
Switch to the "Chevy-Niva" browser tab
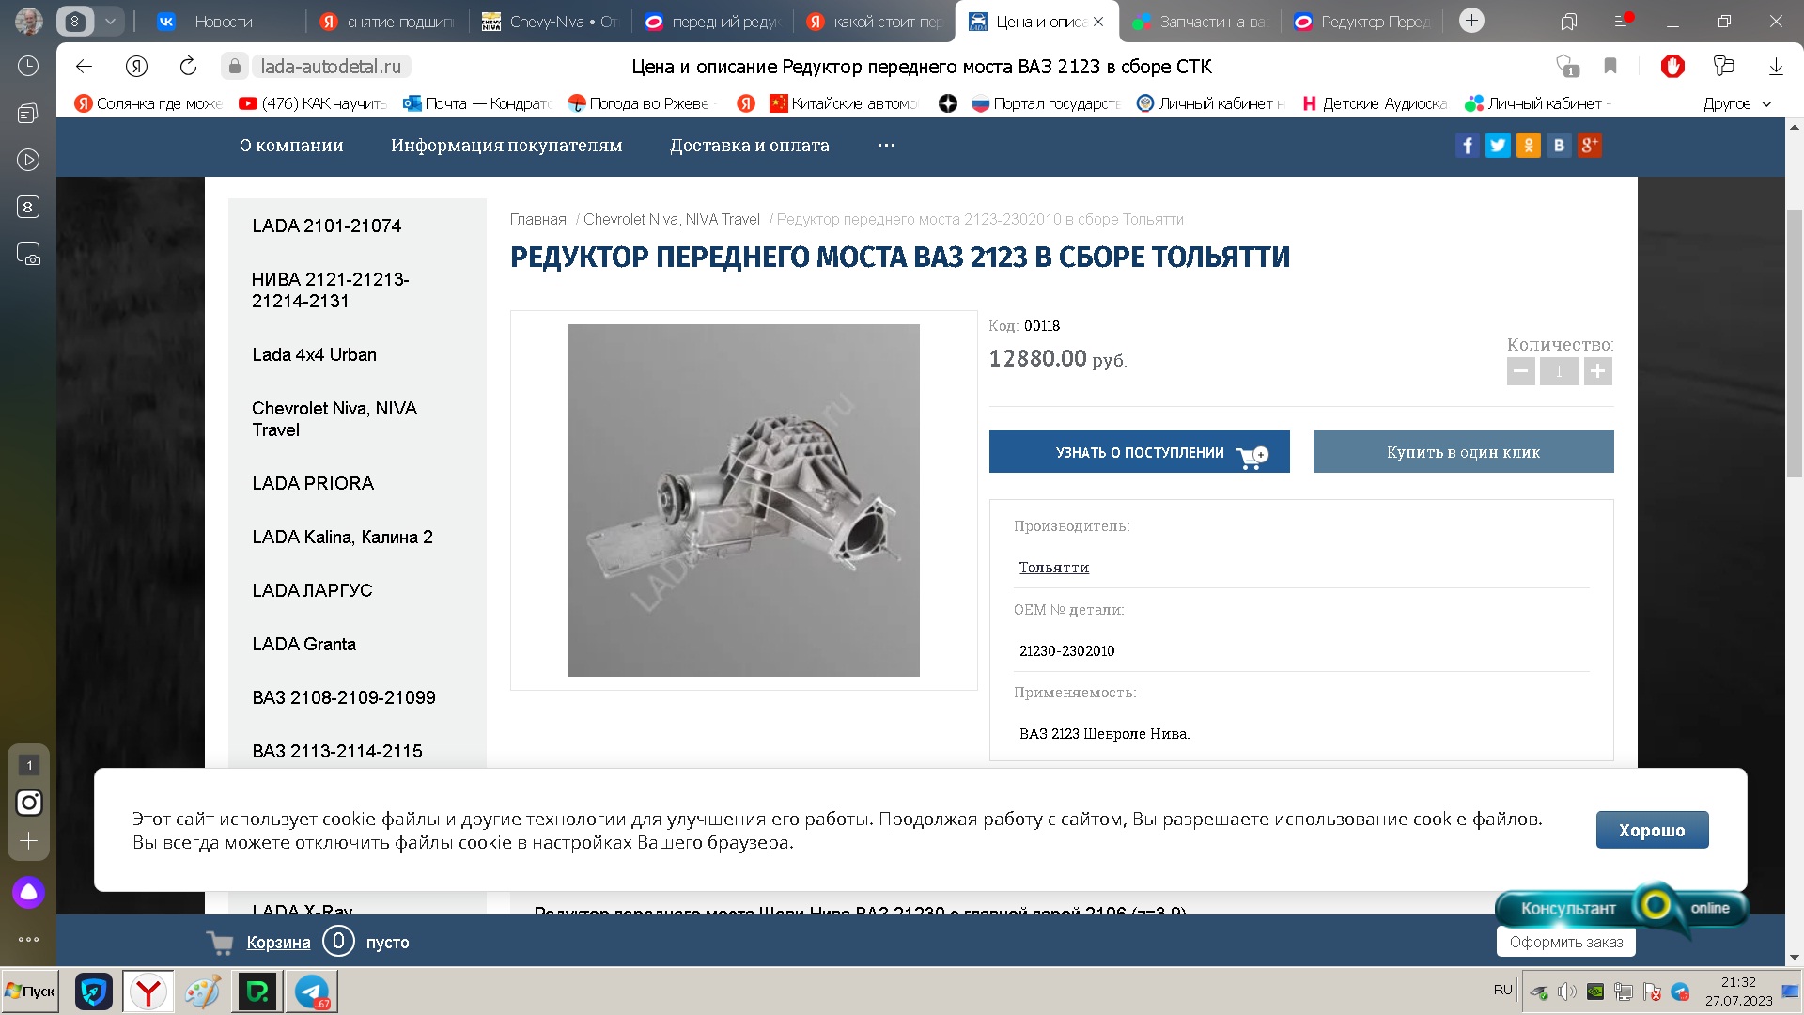[x=551, y=21]
